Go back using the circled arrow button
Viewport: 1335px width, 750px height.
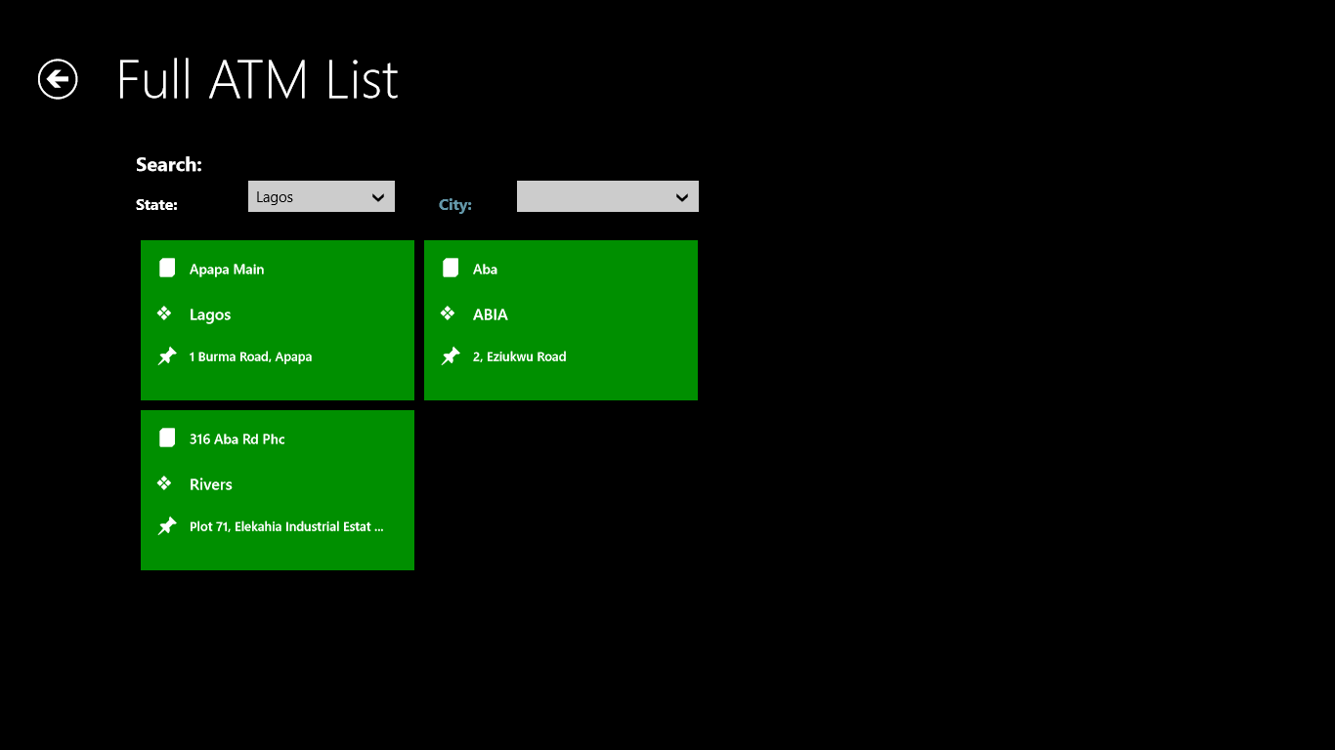[58, 79]
